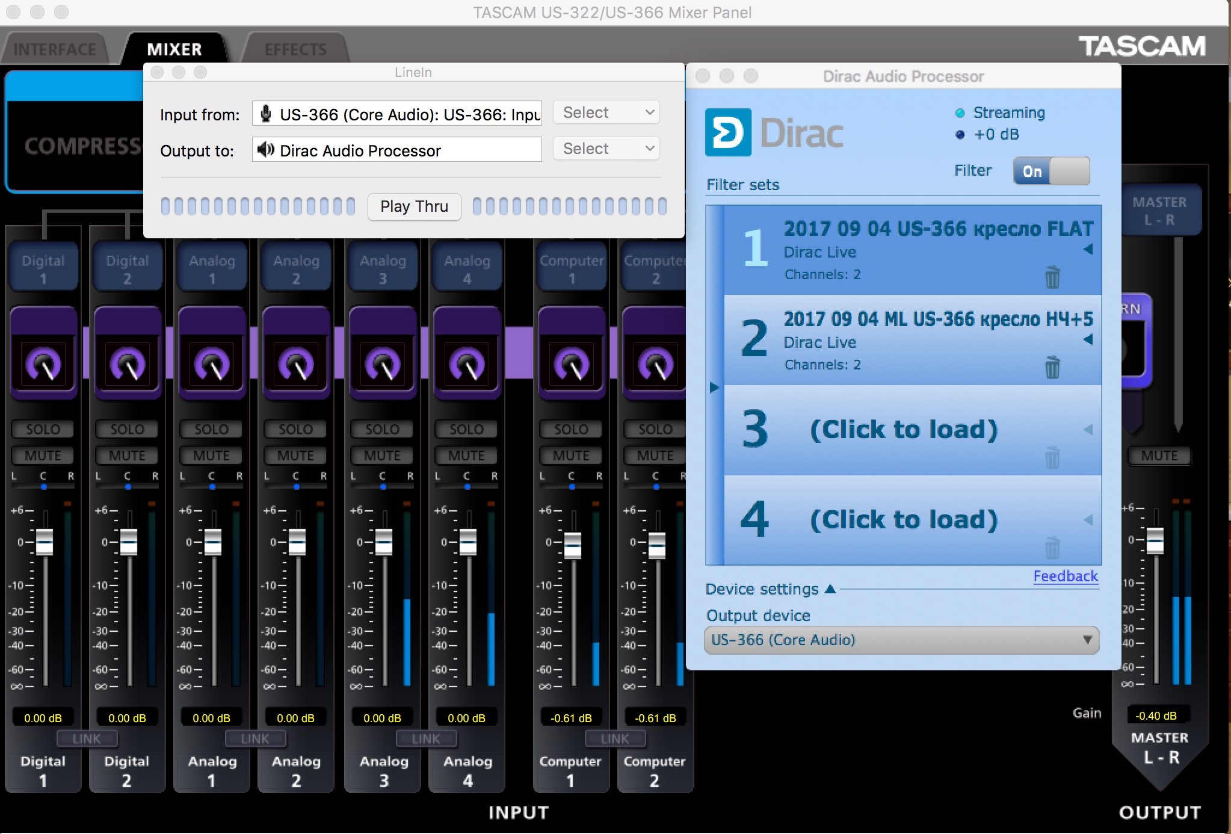Open the Output device dropdown

(x=901, y=640)
